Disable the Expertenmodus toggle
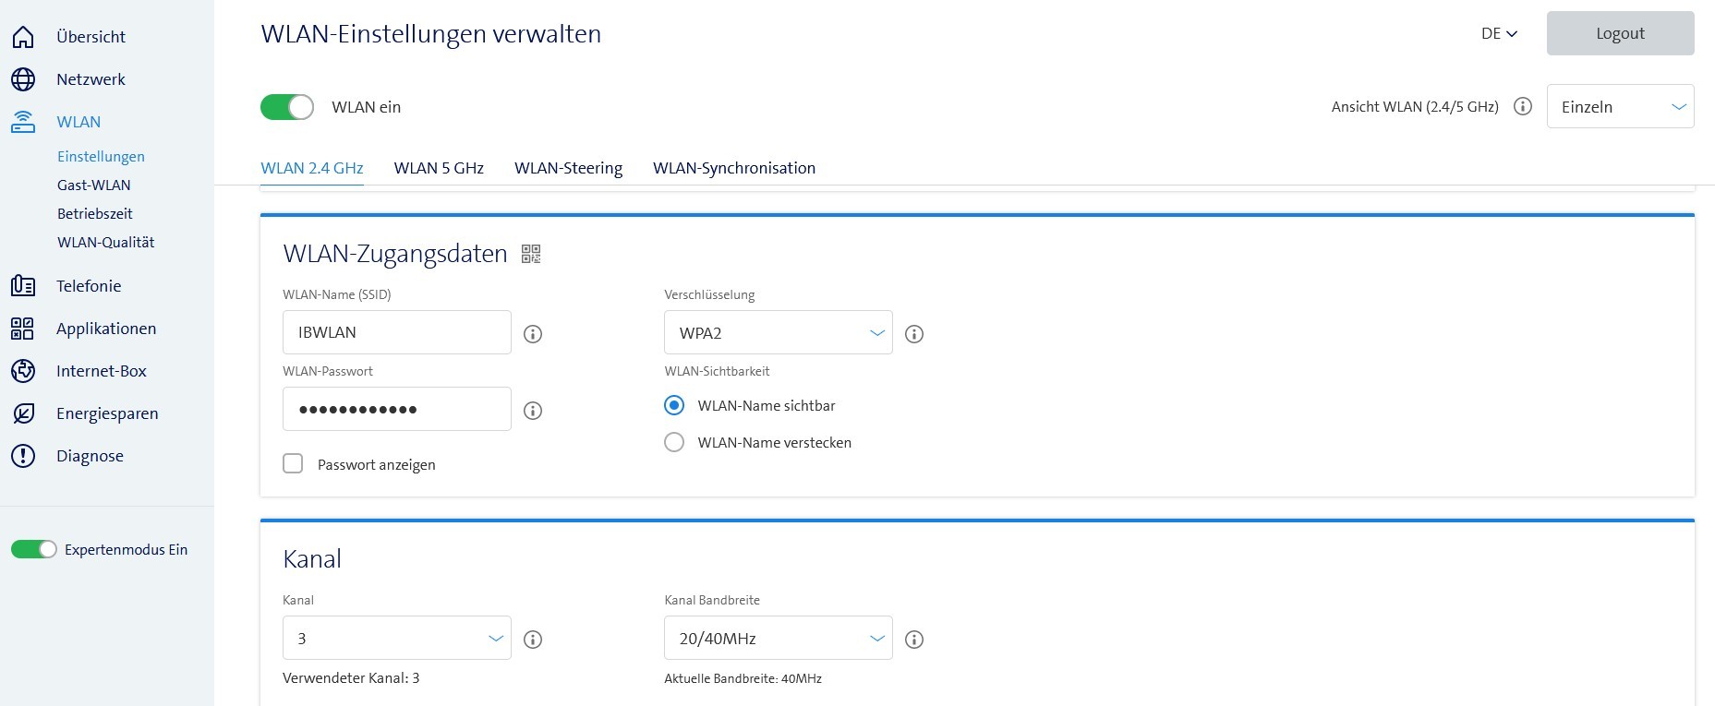The height and width of the screenshot is (706, 1715). tap(34, 550)
